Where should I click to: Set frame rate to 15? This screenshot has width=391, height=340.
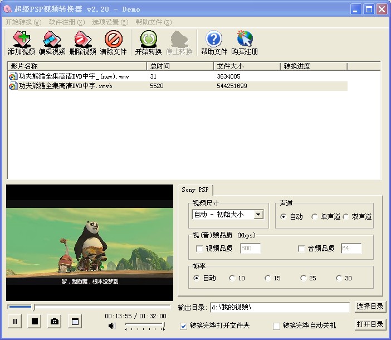(x=268, y=278)
